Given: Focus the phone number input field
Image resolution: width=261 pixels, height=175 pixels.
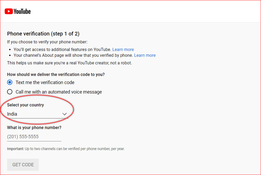Looking at the screenshot, I should pos(34,137).
